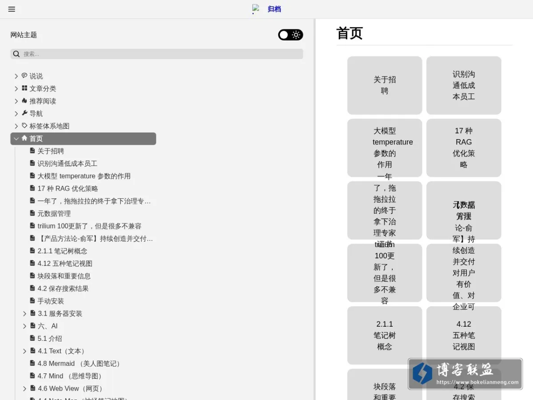Expand the 文章分类 tree node
The image size is (533, 400).
coord(16,88)
